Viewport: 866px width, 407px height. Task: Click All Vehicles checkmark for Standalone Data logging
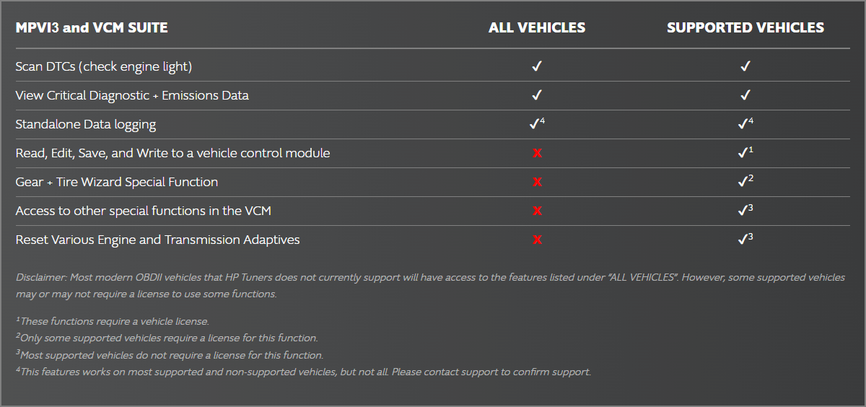535,124
